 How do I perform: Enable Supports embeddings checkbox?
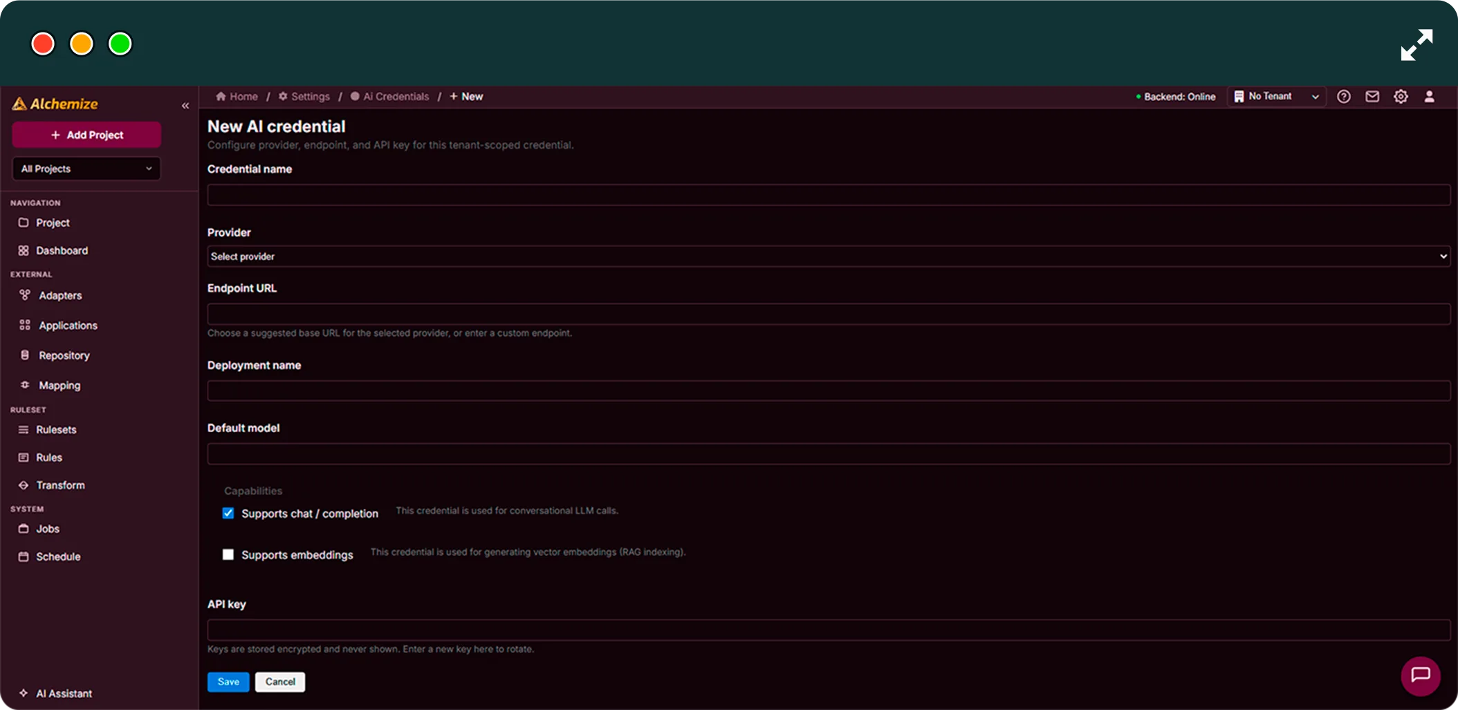pos(228,554)
